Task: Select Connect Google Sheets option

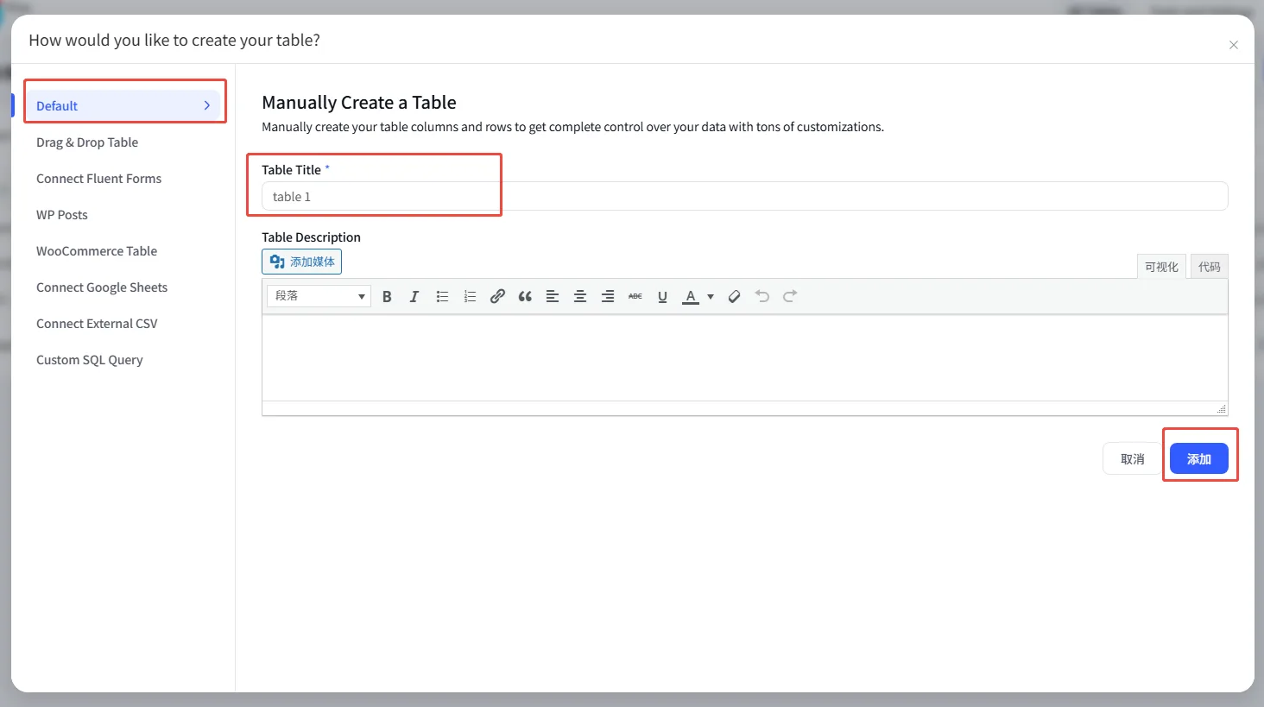Action: pos(102,287)
